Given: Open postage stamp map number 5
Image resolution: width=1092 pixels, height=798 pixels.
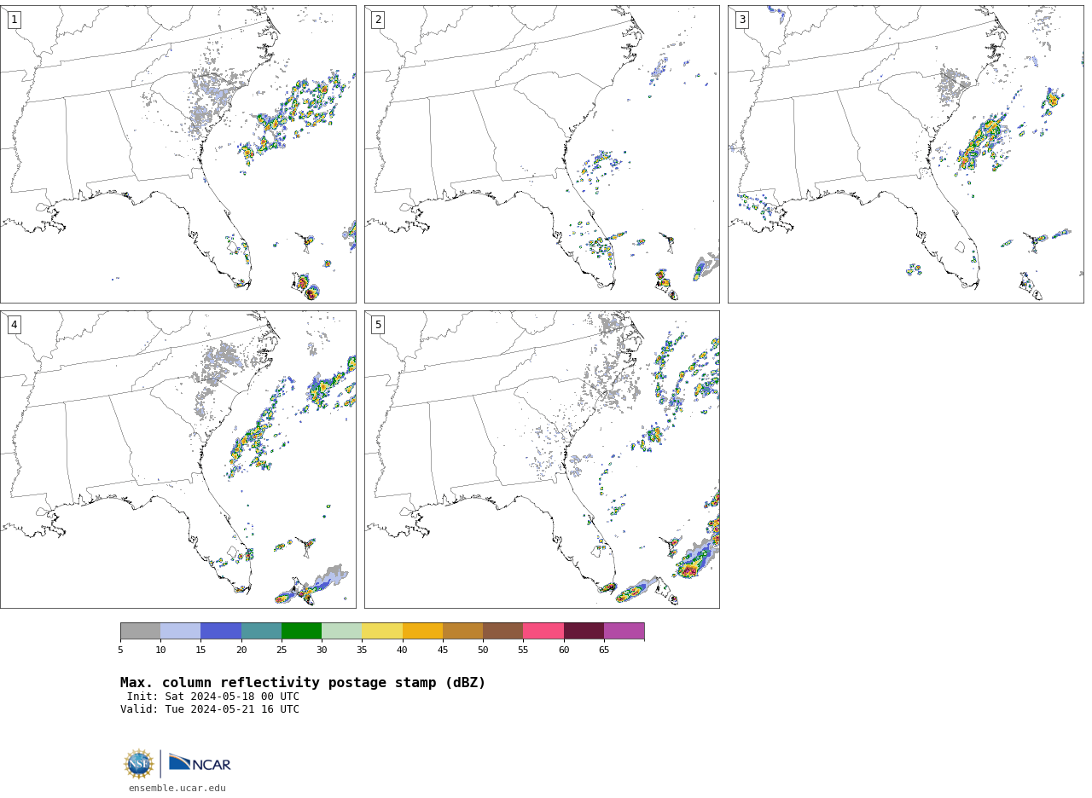Looking at the screenshot, I should point(542,460).
